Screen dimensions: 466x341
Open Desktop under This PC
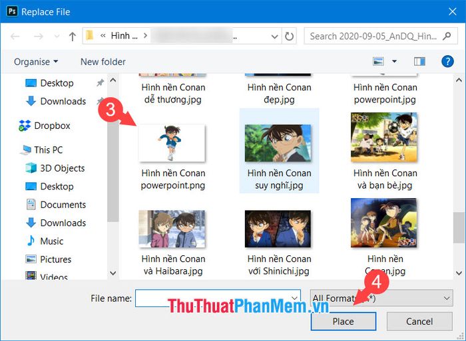(x=57, y=186)
